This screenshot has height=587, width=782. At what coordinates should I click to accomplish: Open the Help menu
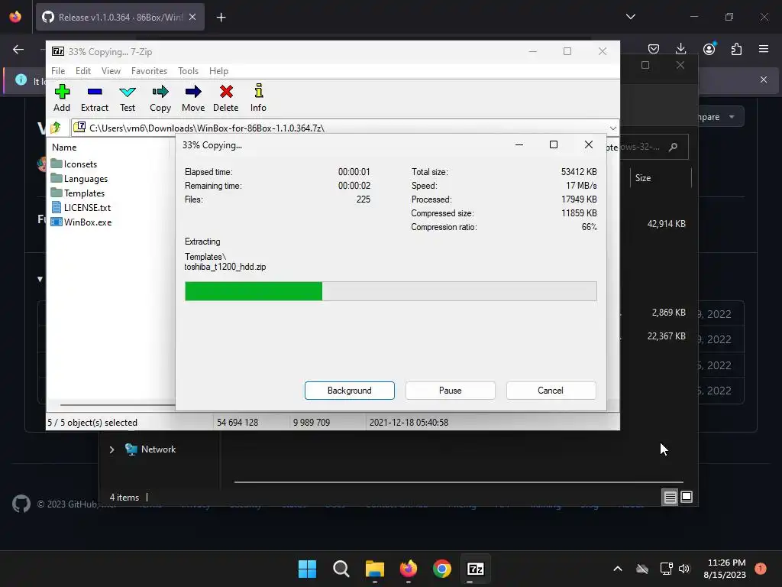point(218,71)
